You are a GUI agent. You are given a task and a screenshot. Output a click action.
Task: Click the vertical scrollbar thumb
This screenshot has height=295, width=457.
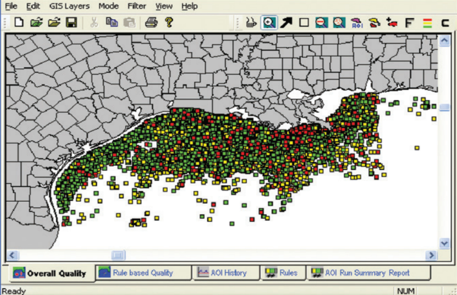pos(444,107)
